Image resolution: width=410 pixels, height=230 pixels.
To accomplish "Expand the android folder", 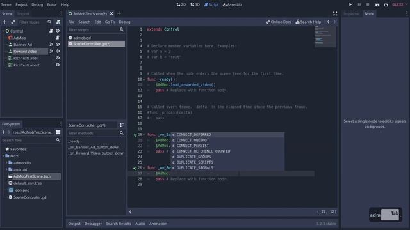I will pyautogui.click(x=6, y=169).
